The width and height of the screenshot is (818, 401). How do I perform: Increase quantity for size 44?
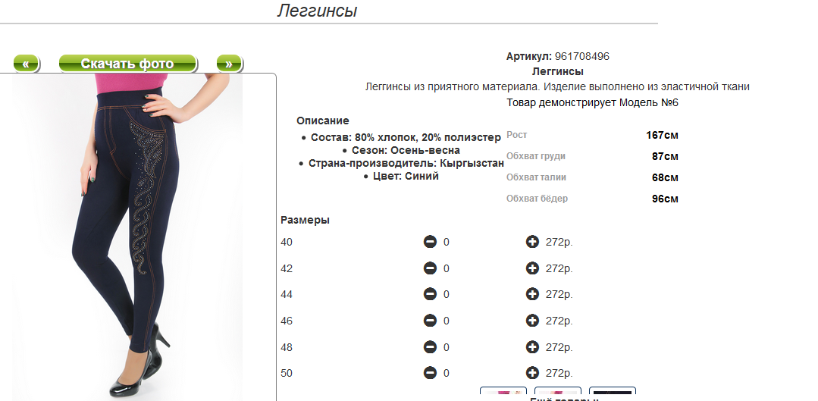click(x=532, y=295)
